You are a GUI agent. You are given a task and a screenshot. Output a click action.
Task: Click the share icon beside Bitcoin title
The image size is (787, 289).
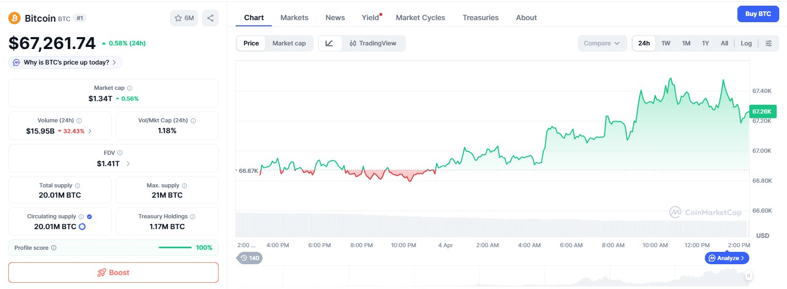coord(210,18)
